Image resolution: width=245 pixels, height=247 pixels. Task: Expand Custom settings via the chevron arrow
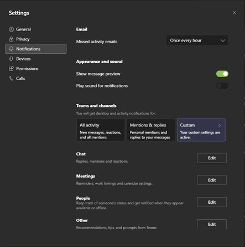point(220,125)
